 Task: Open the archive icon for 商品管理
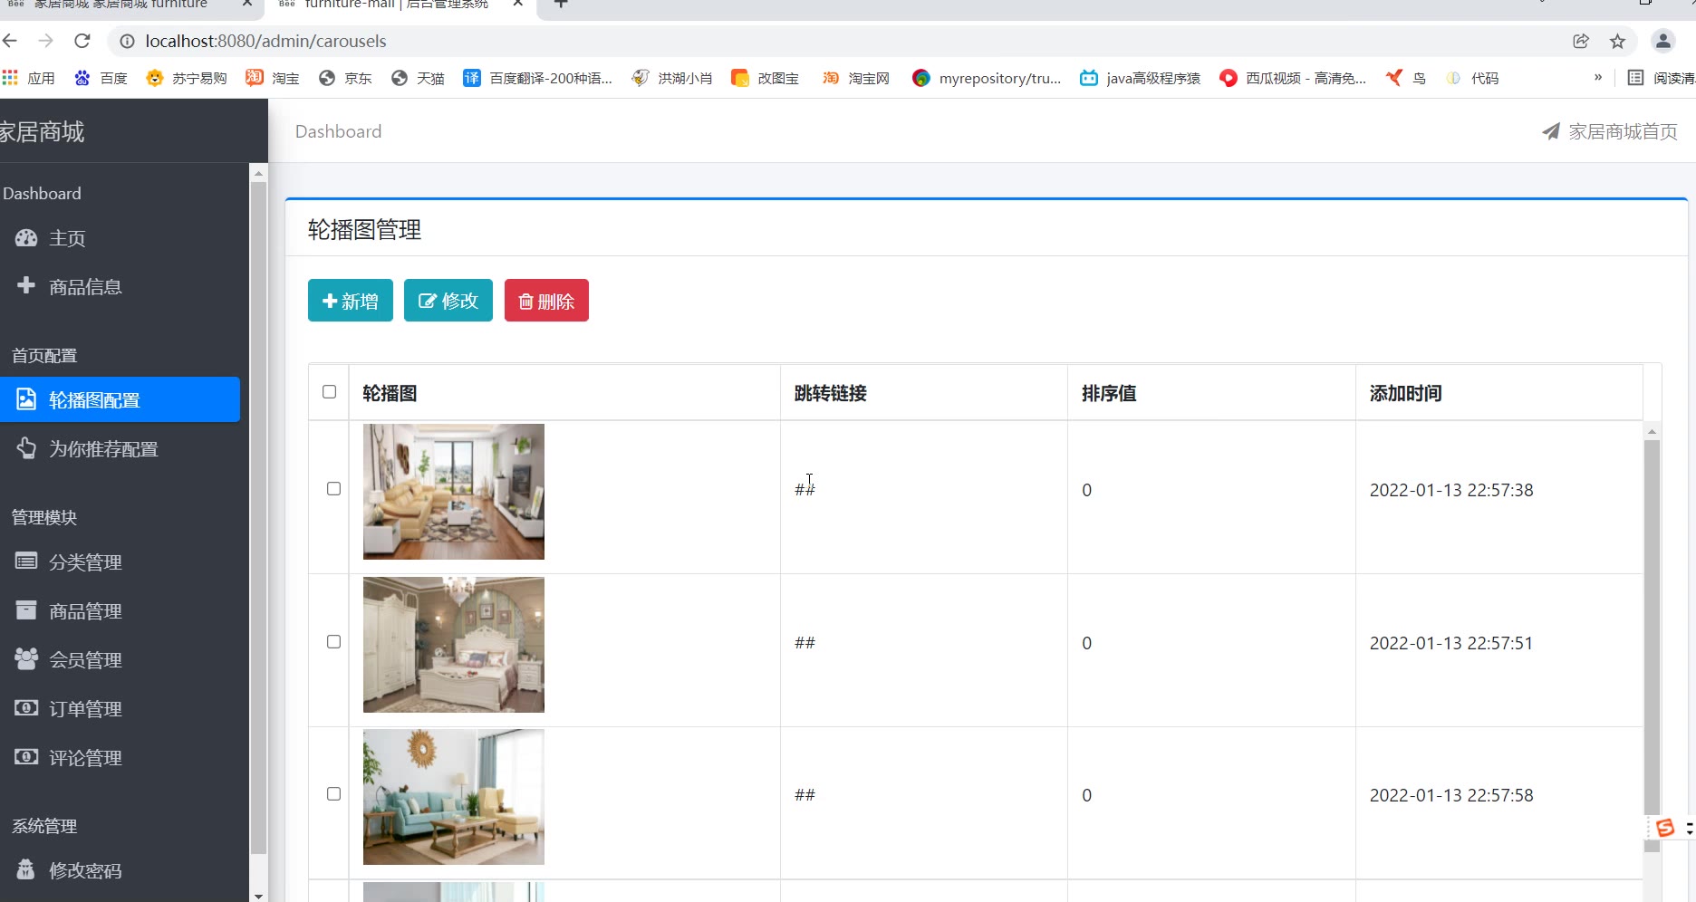(26, 610)
